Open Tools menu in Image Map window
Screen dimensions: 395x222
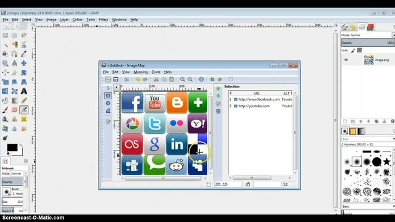156,72
